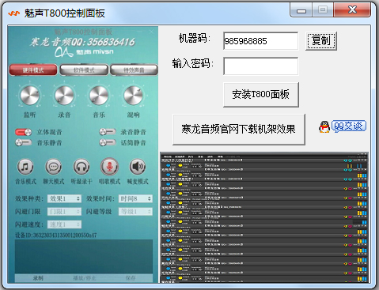
Task: Toggle the 音乐静音 switch
Action: (23, 142)
